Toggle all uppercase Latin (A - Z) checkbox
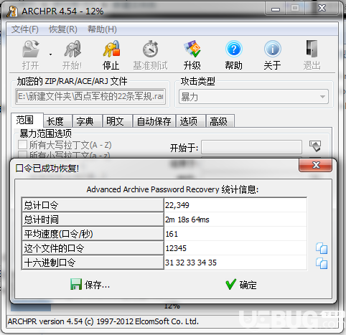This screenshot has height=335, width=346. [22, 145]
